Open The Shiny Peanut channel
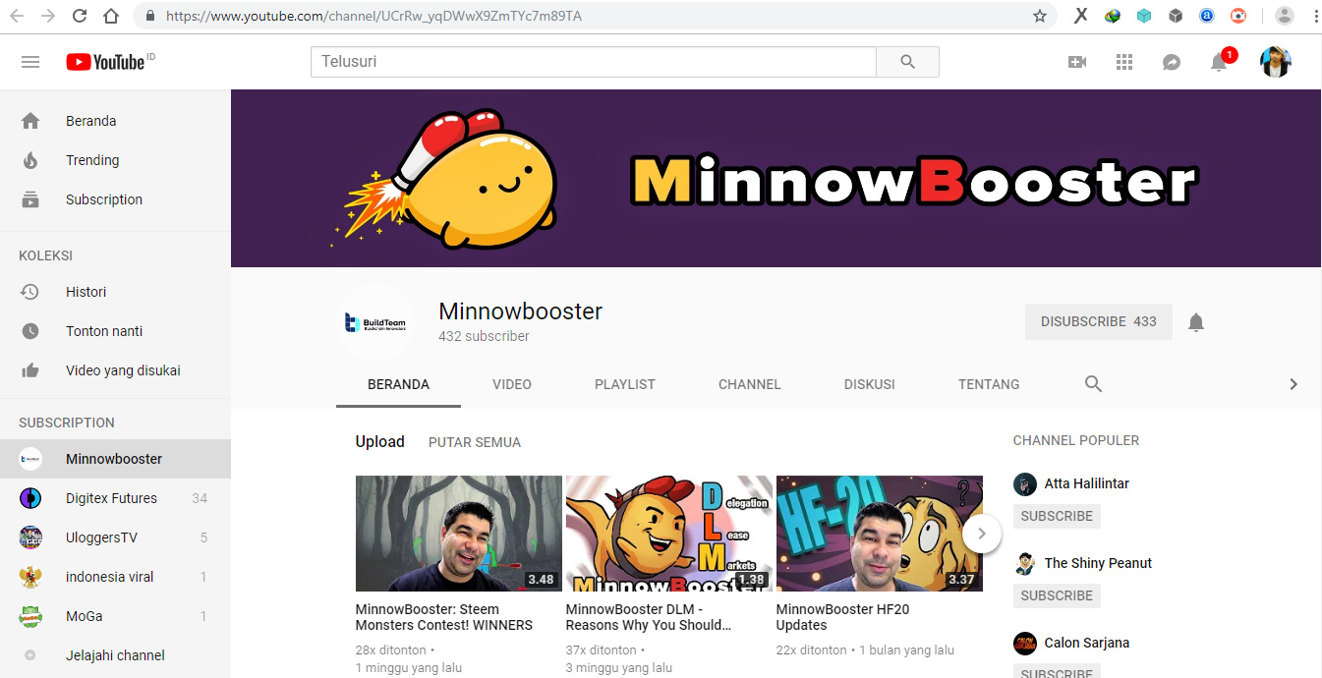Viewport: 1322px width, 678px height. (x=1098, y=563)
